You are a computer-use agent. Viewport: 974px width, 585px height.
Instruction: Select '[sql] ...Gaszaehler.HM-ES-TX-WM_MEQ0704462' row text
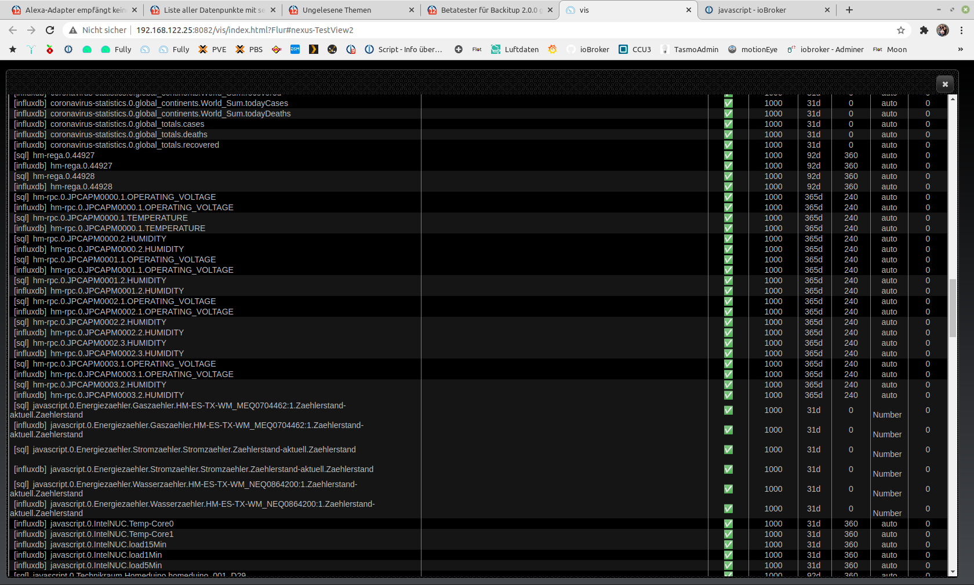tap(178, 410)
